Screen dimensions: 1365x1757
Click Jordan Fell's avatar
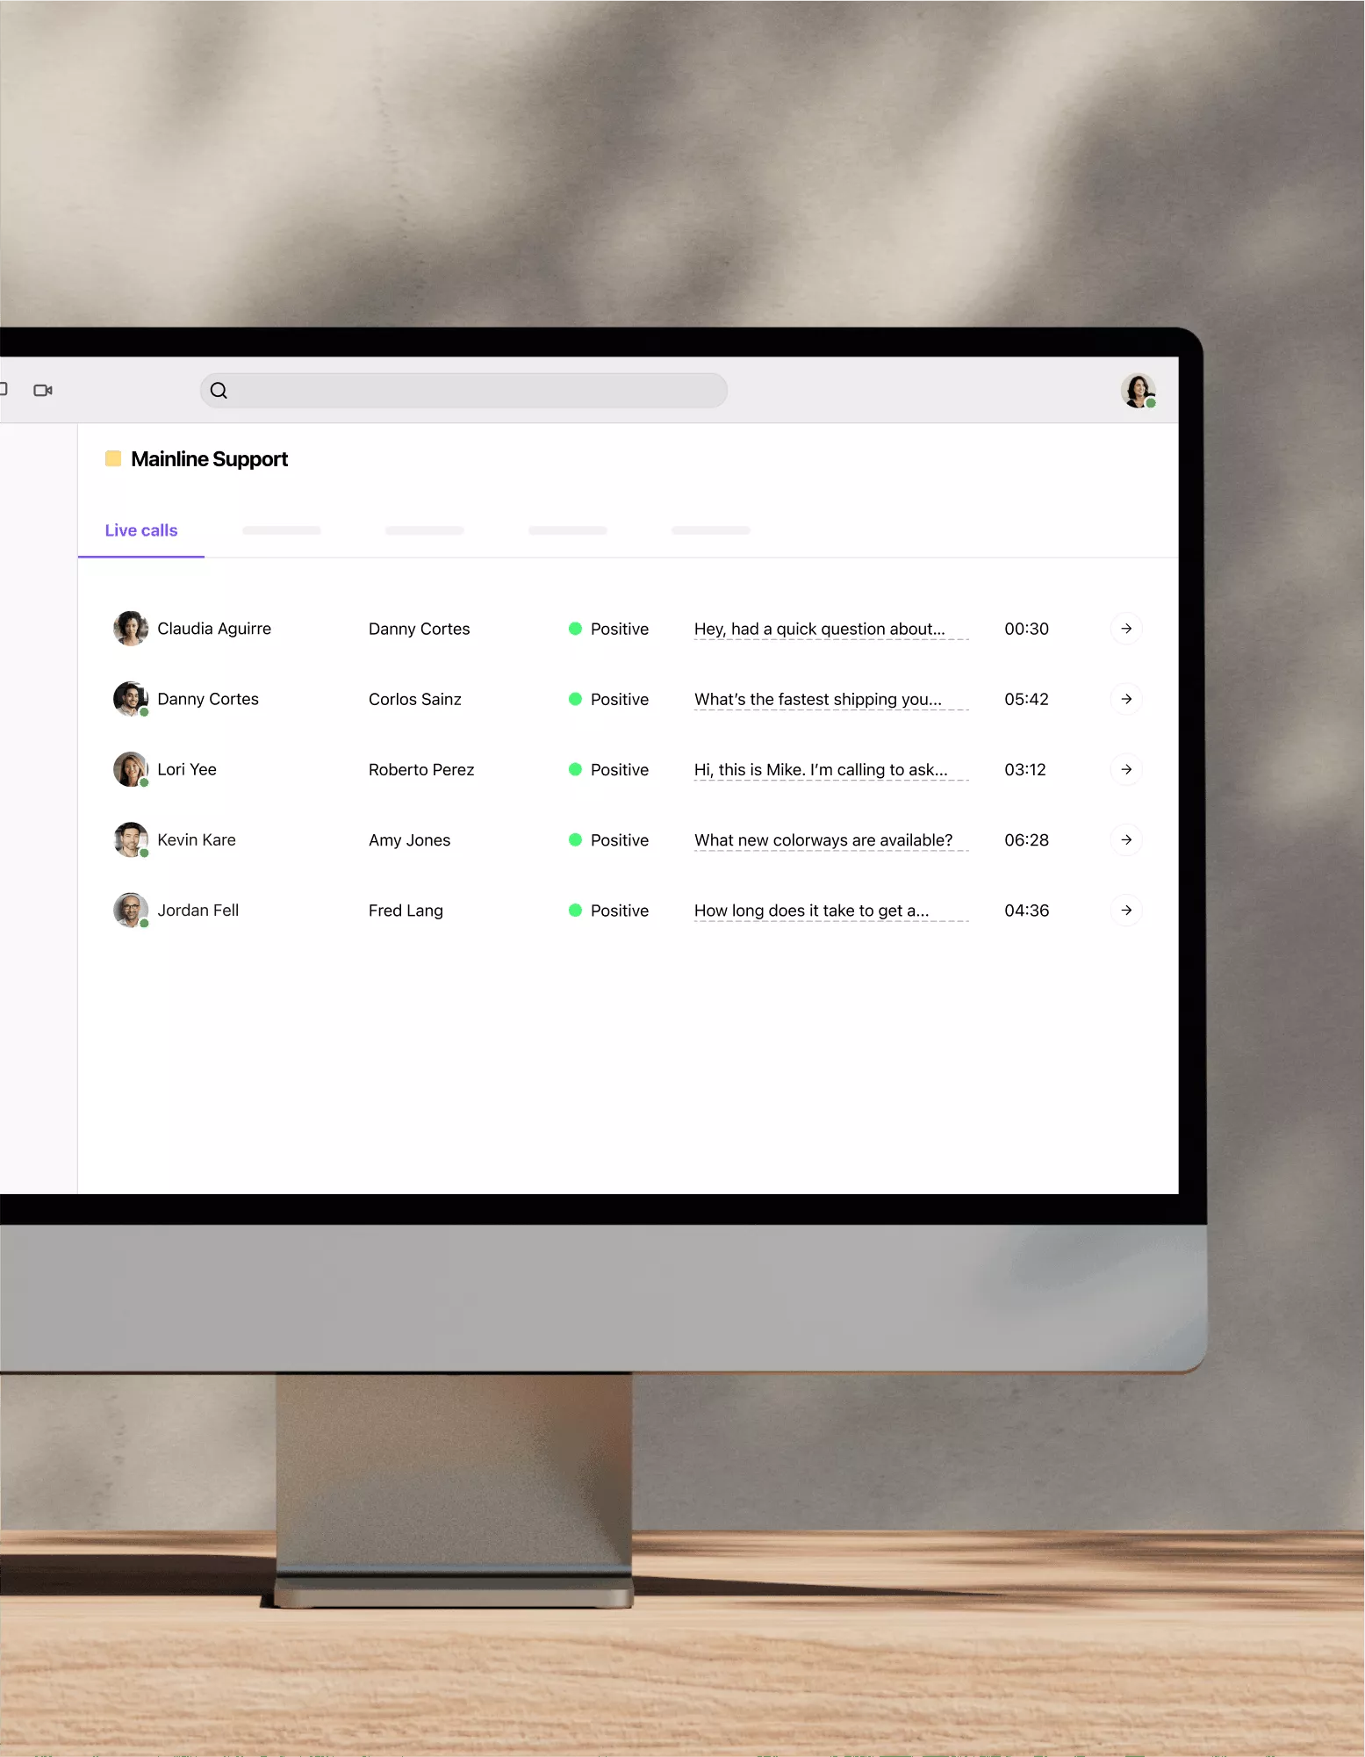(131, 911)
